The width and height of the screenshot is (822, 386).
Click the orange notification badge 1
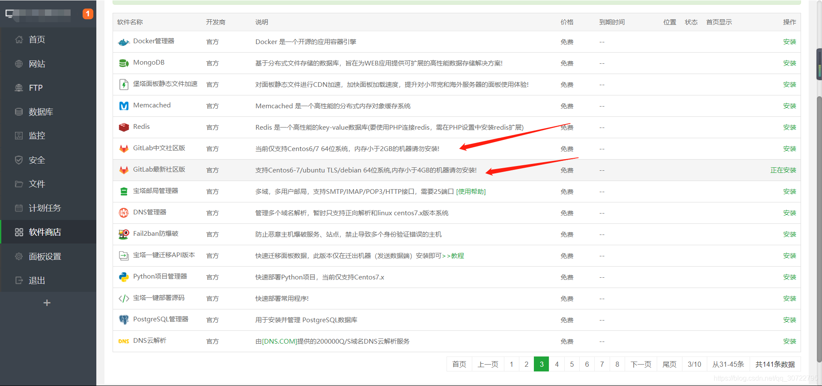(88, 14)
